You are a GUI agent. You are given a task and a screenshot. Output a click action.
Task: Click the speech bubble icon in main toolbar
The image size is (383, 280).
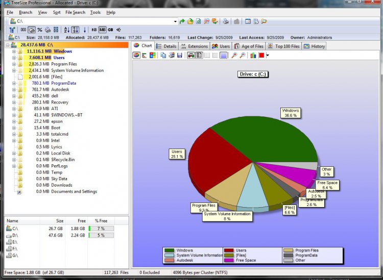[264, 21]
